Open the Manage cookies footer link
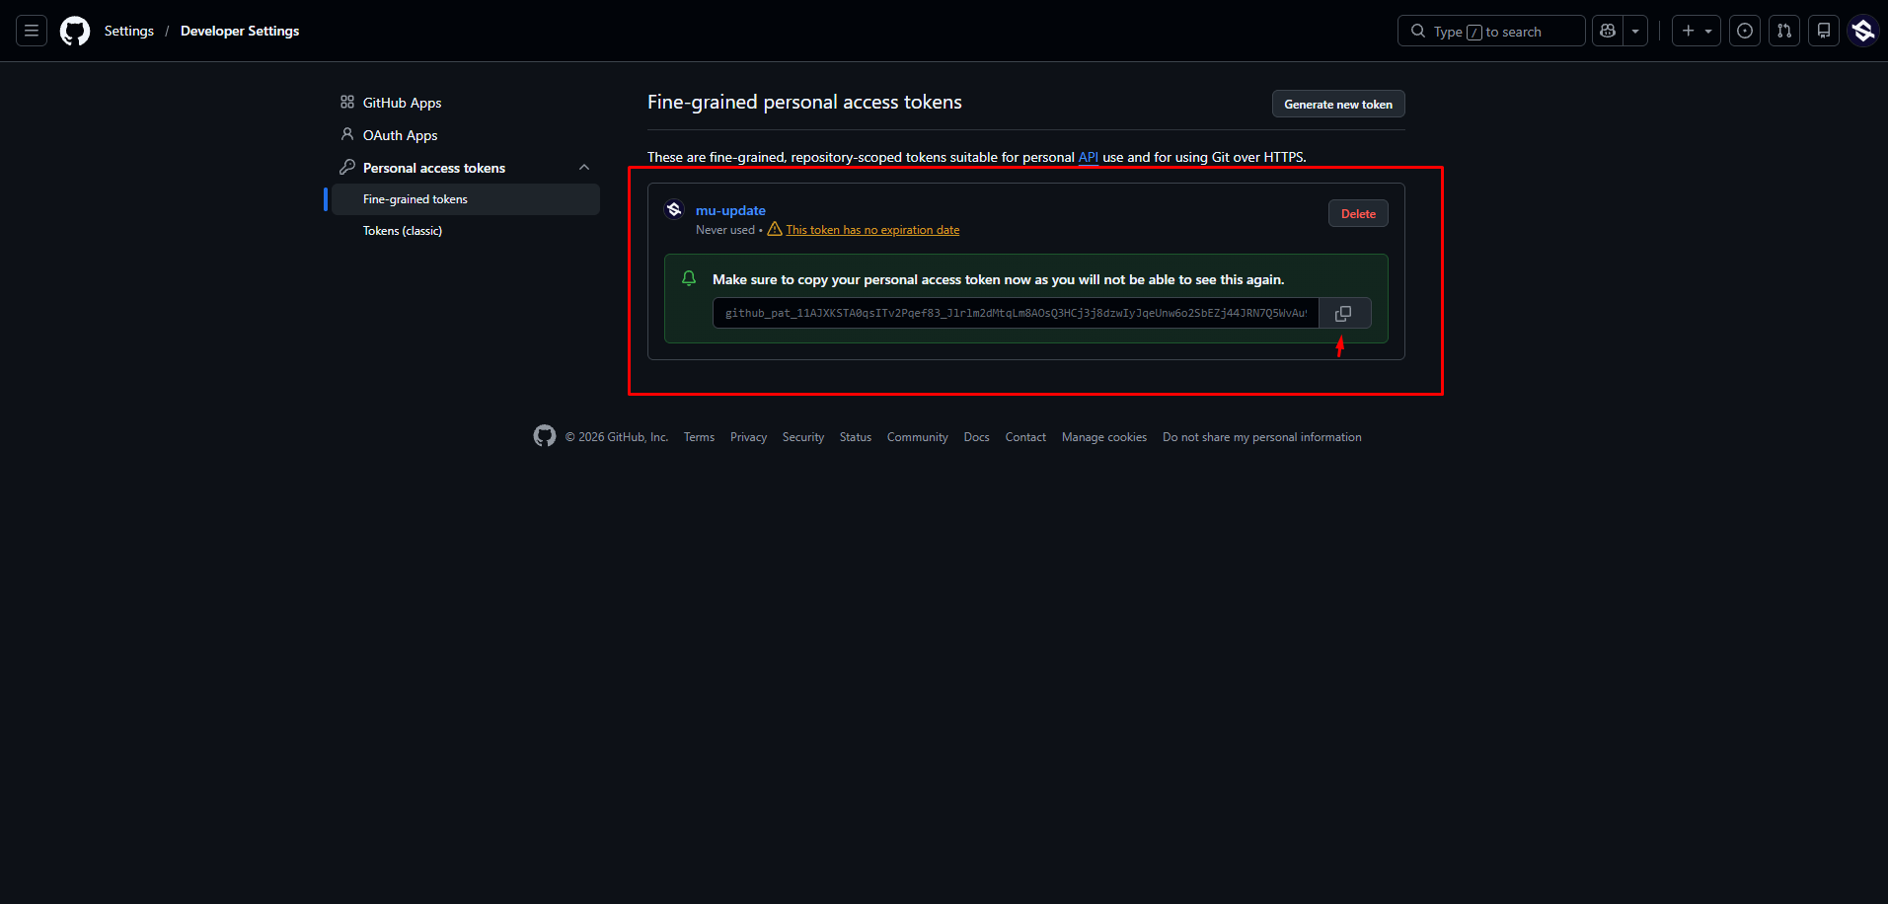1888x904 pixels. click(1104, 437)
